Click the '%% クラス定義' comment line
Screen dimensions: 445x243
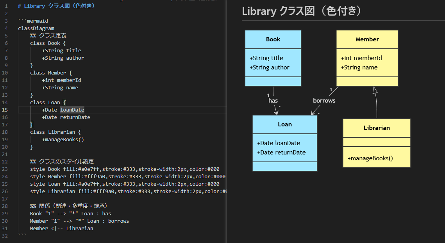(48, 35)
